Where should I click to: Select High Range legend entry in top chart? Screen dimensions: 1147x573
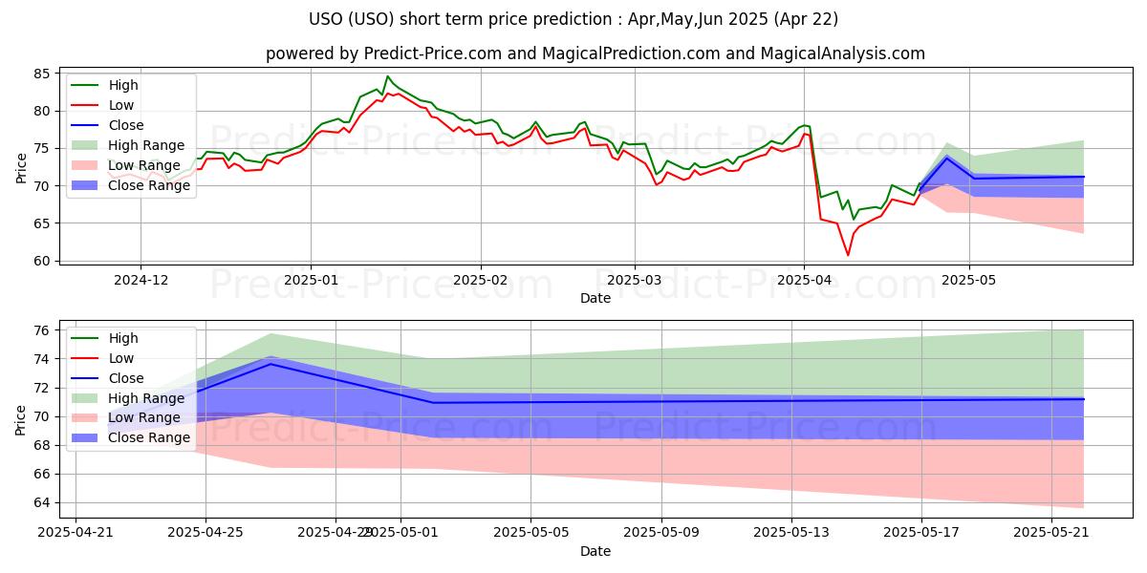click(129, 145)
